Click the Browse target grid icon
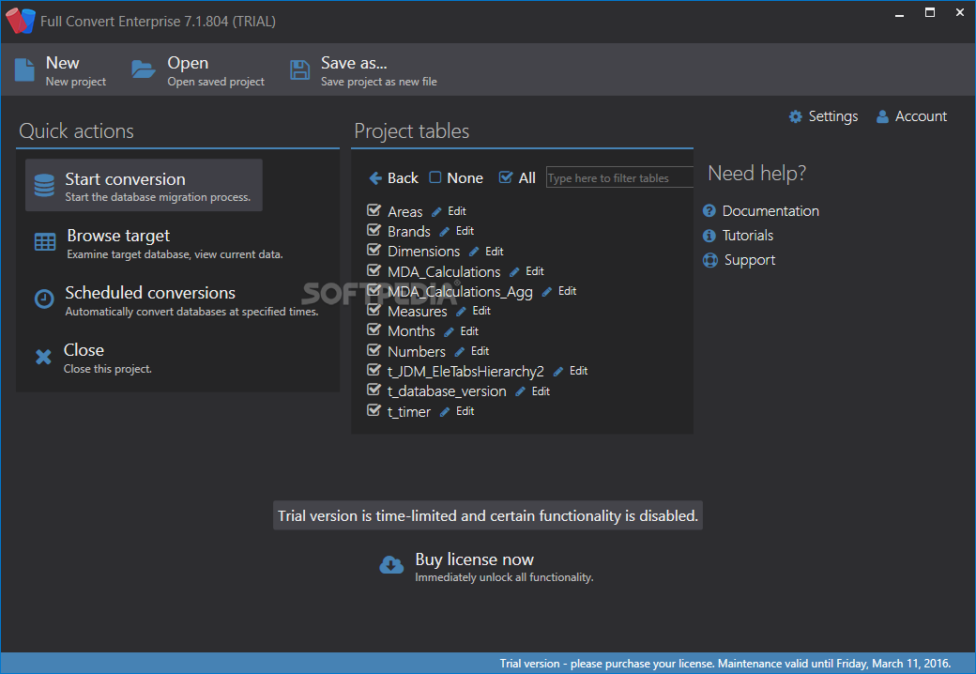976x674 pixels. click(x=45, y=242)
